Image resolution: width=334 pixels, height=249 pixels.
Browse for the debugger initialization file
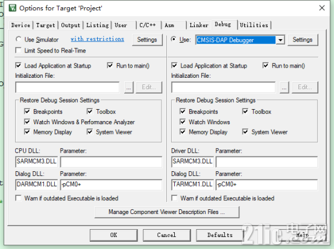tap(285, 87)
